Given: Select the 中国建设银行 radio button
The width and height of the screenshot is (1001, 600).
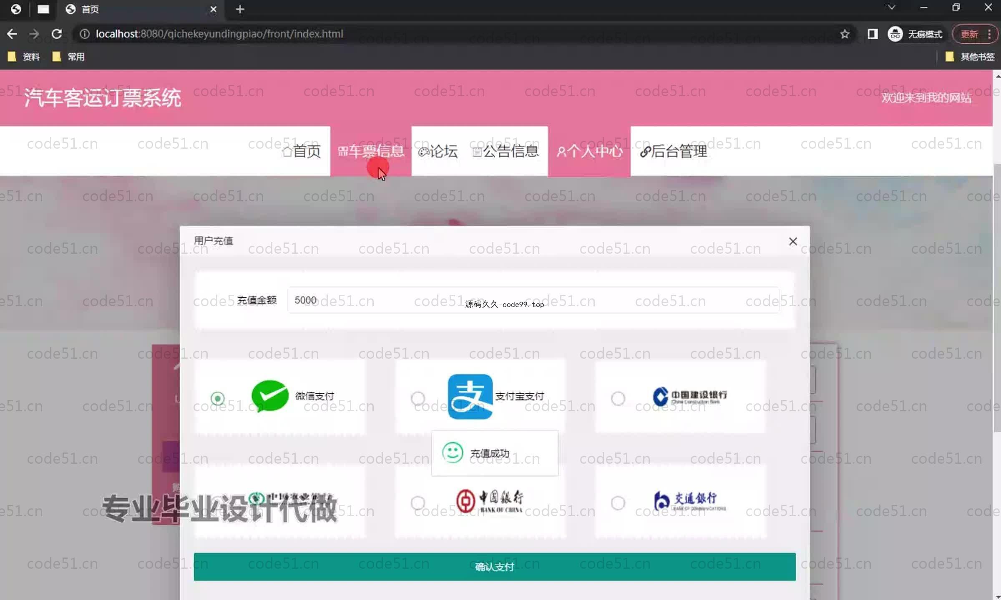Looking at the screenshot, I should coord(618,398).
